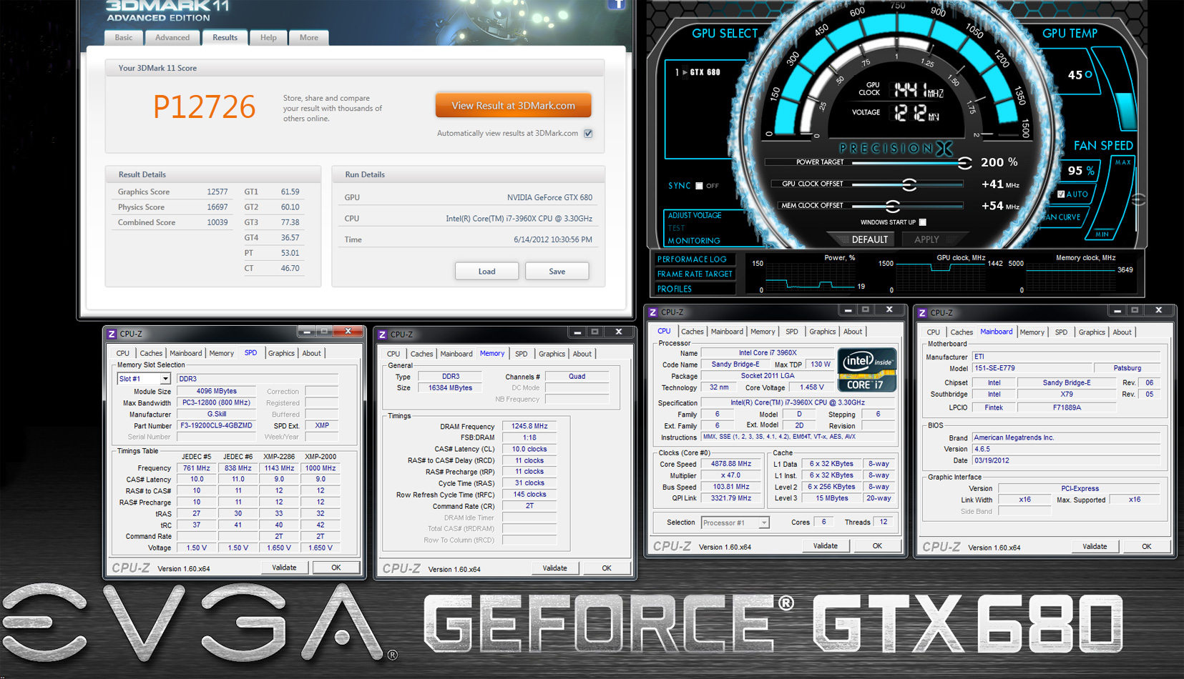The image size is (1184, 679).
Task: Click OK in CPU-Z Mainboard window
Action: pos(1147,547)
